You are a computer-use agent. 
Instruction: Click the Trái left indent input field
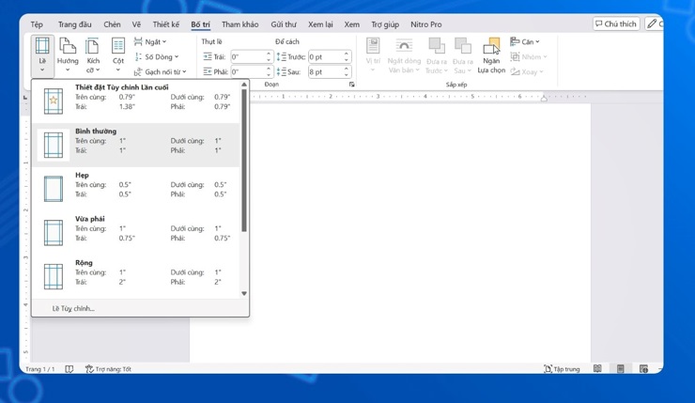pyautogui.click(x=249, y=57)
